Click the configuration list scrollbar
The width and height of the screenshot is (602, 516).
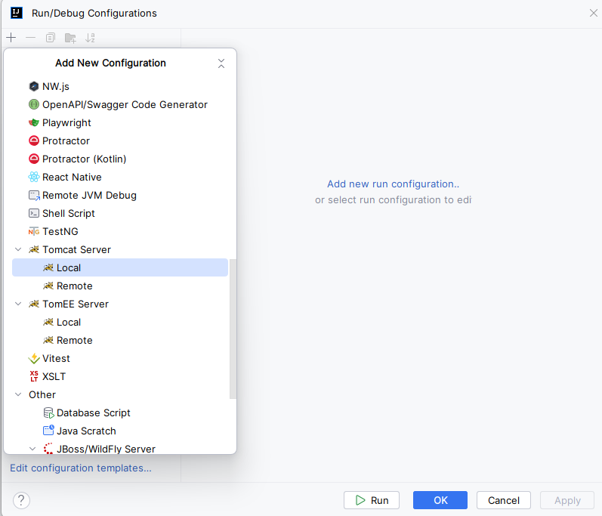pyautogui.click(x=233, y=329)
